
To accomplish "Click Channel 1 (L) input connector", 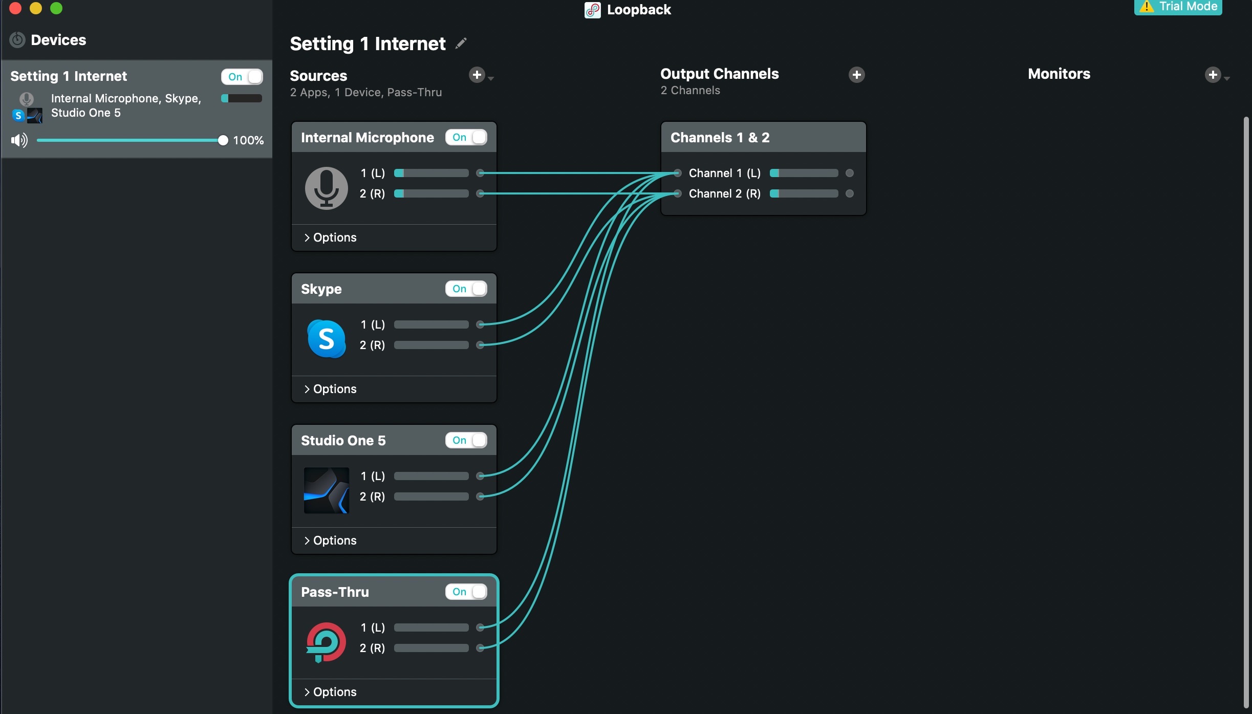I will pyautogui.click(x=677, y=173).
